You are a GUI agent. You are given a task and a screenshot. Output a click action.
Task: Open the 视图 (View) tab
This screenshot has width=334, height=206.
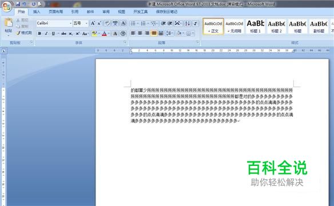[122, 11]
